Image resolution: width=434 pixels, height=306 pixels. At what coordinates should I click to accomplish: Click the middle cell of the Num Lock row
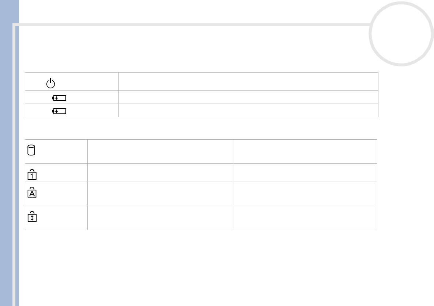tap(160, 173)
